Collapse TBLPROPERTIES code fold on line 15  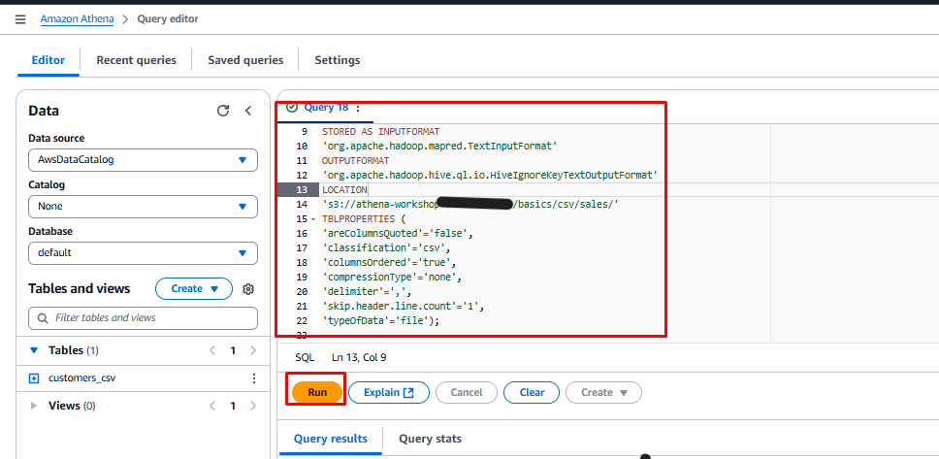(x=312, y=219)
